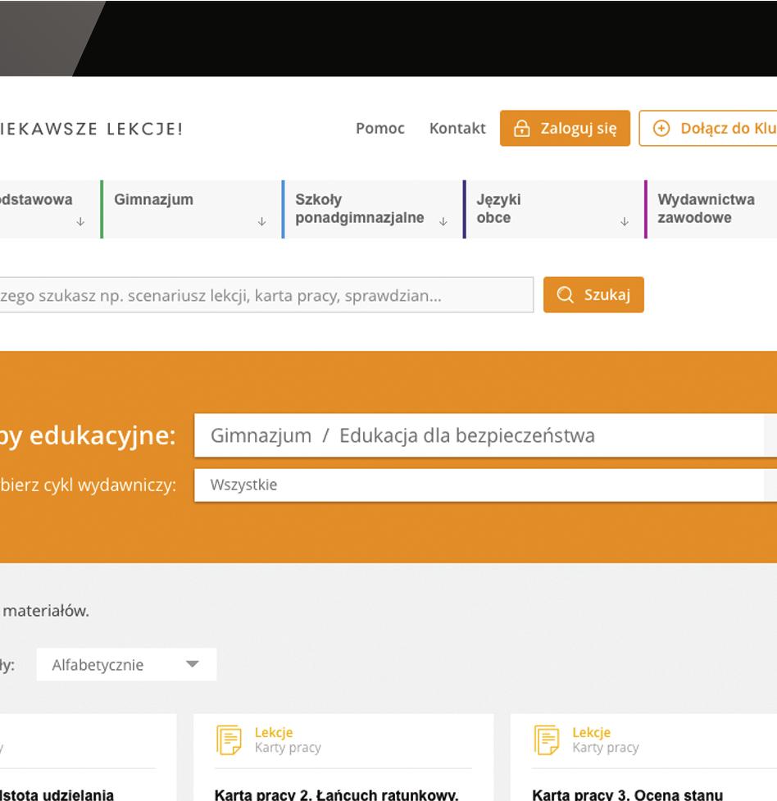Click the plus circle icon beside Dołącz do Klubu

click(x=661, y=128)
